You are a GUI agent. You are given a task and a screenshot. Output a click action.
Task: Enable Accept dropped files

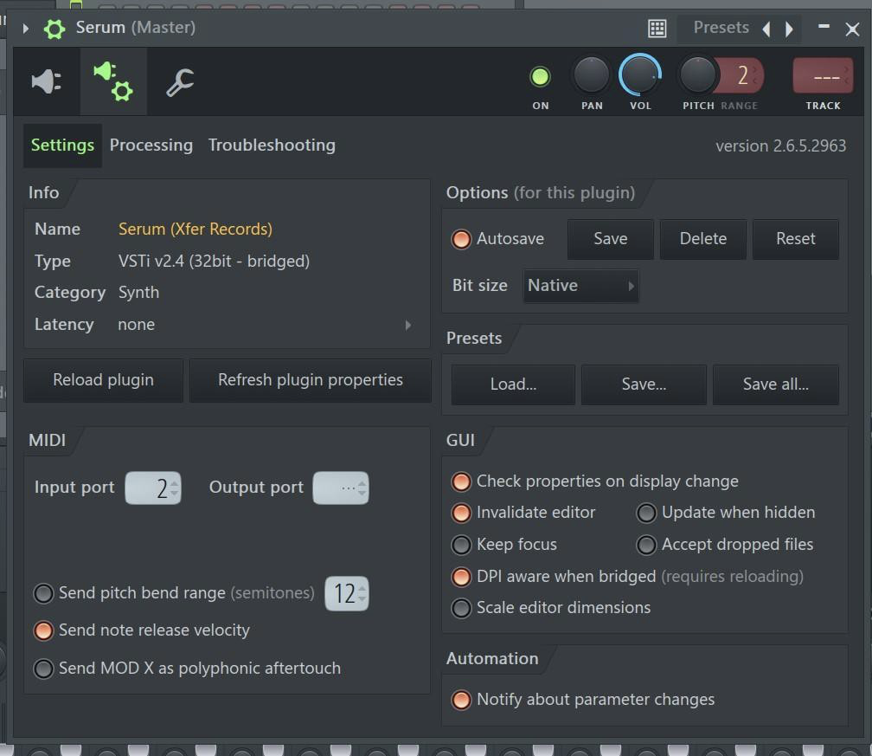pos(646,545)
